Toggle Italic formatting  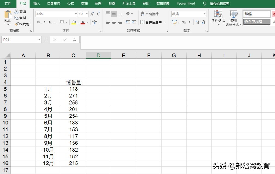(44, 22)
